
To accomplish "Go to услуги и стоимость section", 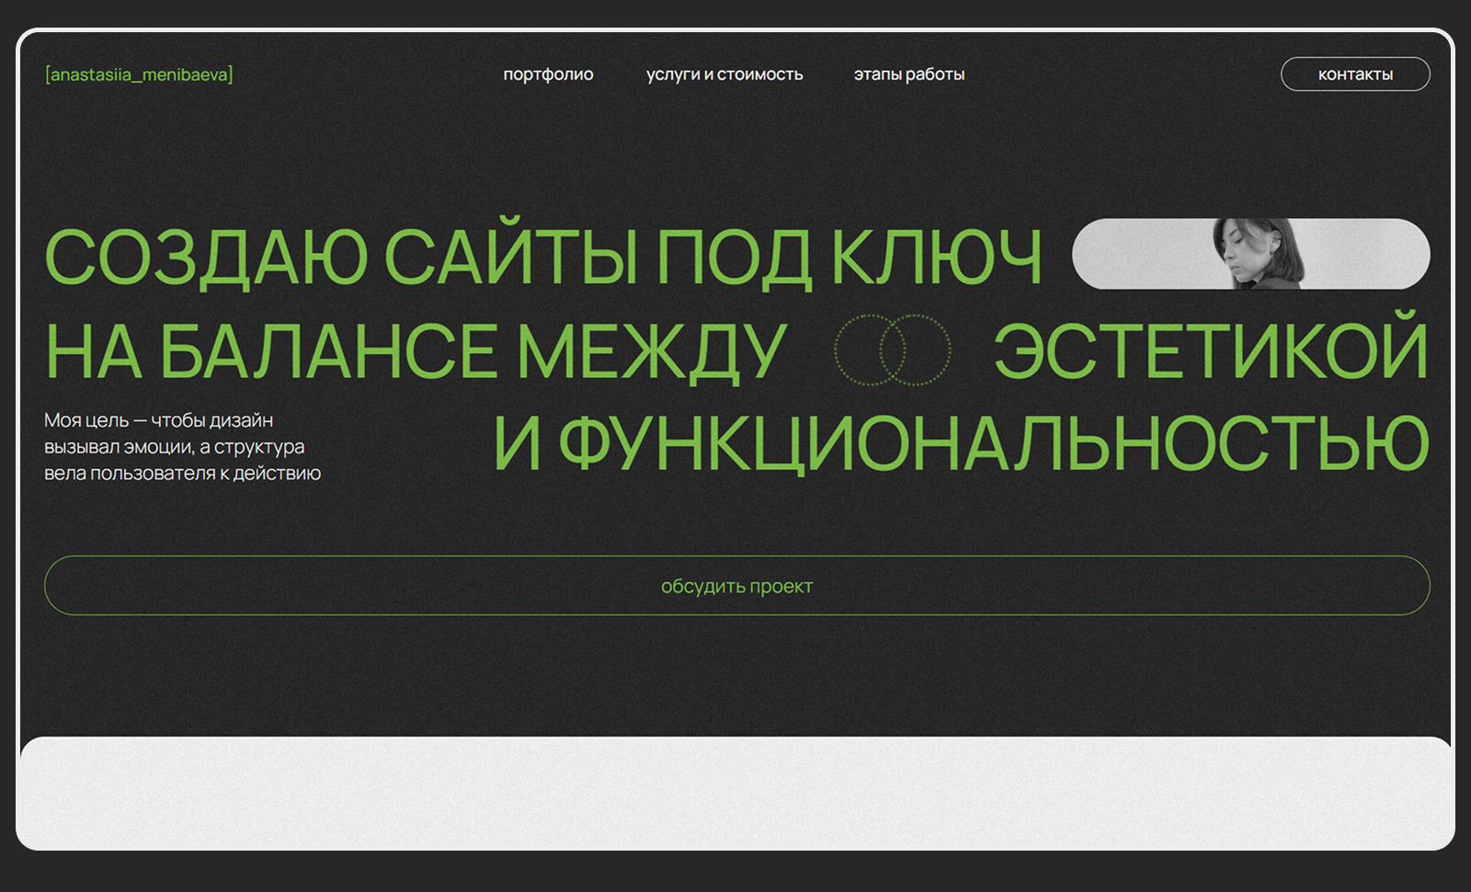I will tap(724, 74).
